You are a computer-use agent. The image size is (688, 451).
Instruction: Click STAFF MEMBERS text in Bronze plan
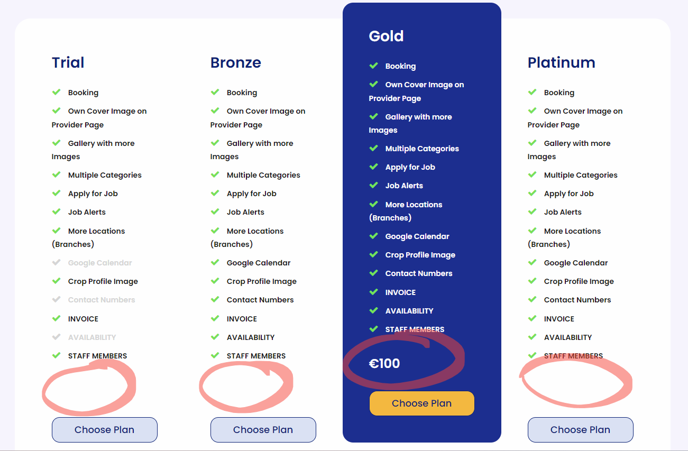256,356
